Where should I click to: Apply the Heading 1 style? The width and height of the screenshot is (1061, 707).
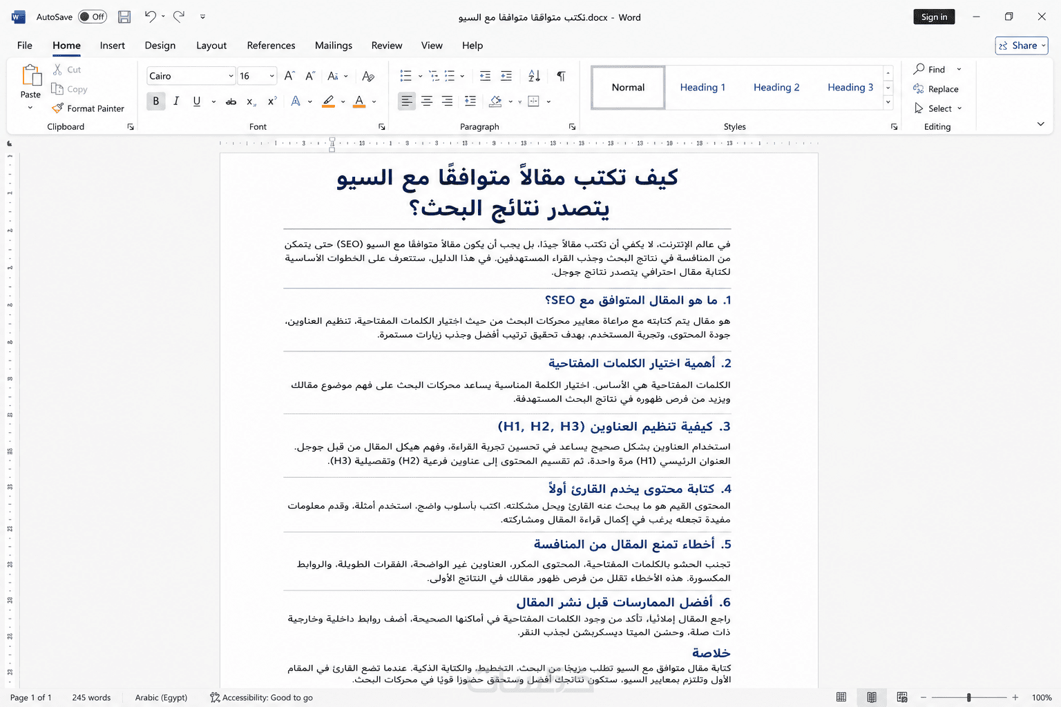pyautogui.click(x=702, y=88)
